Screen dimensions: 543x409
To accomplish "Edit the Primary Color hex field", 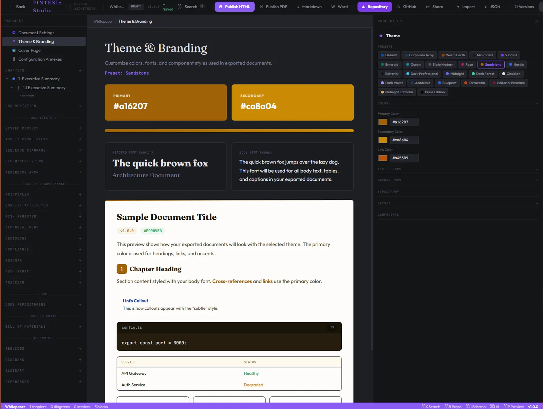I will click(404, 122).
